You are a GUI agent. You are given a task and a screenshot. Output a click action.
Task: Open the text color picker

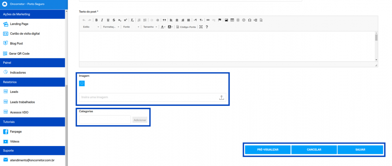(x=163, y=27)
